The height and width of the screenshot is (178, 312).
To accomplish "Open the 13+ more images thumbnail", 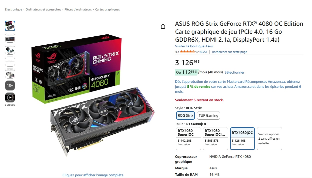I will coord(10,86).
